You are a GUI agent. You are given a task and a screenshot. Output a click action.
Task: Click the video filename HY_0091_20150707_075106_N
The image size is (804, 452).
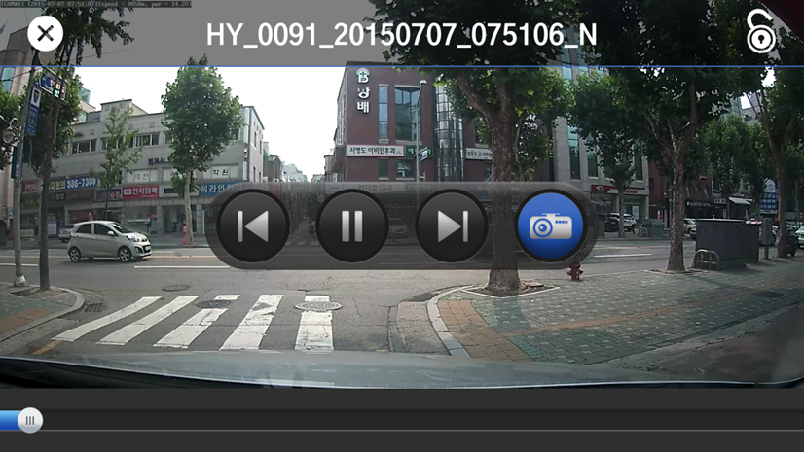[x=401, y=35]
